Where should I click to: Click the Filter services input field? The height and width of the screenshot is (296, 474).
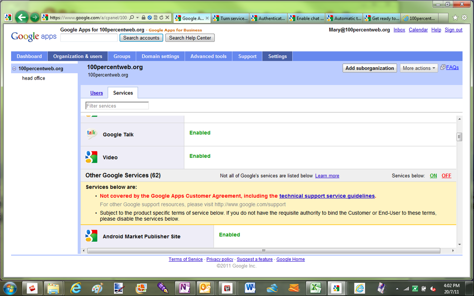pyautogui.click(x=117, y=106)
